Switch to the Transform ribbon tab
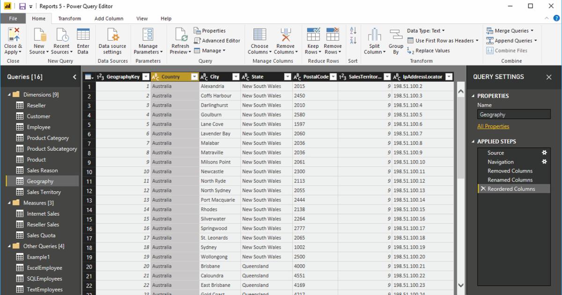This screenshot has width=562, height=295. [69, 18]
